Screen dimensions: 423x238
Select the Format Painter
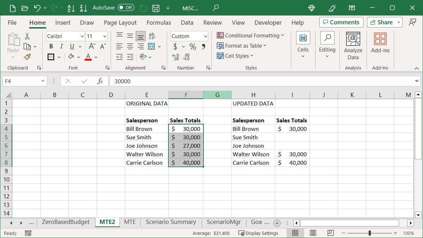[26, 57]
